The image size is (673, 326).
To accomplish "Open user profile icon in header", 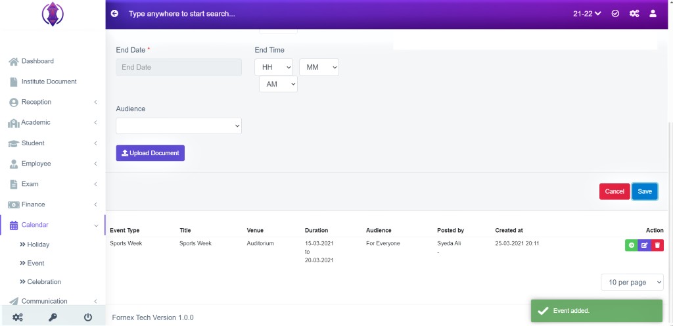I will [x=653, y=14].
